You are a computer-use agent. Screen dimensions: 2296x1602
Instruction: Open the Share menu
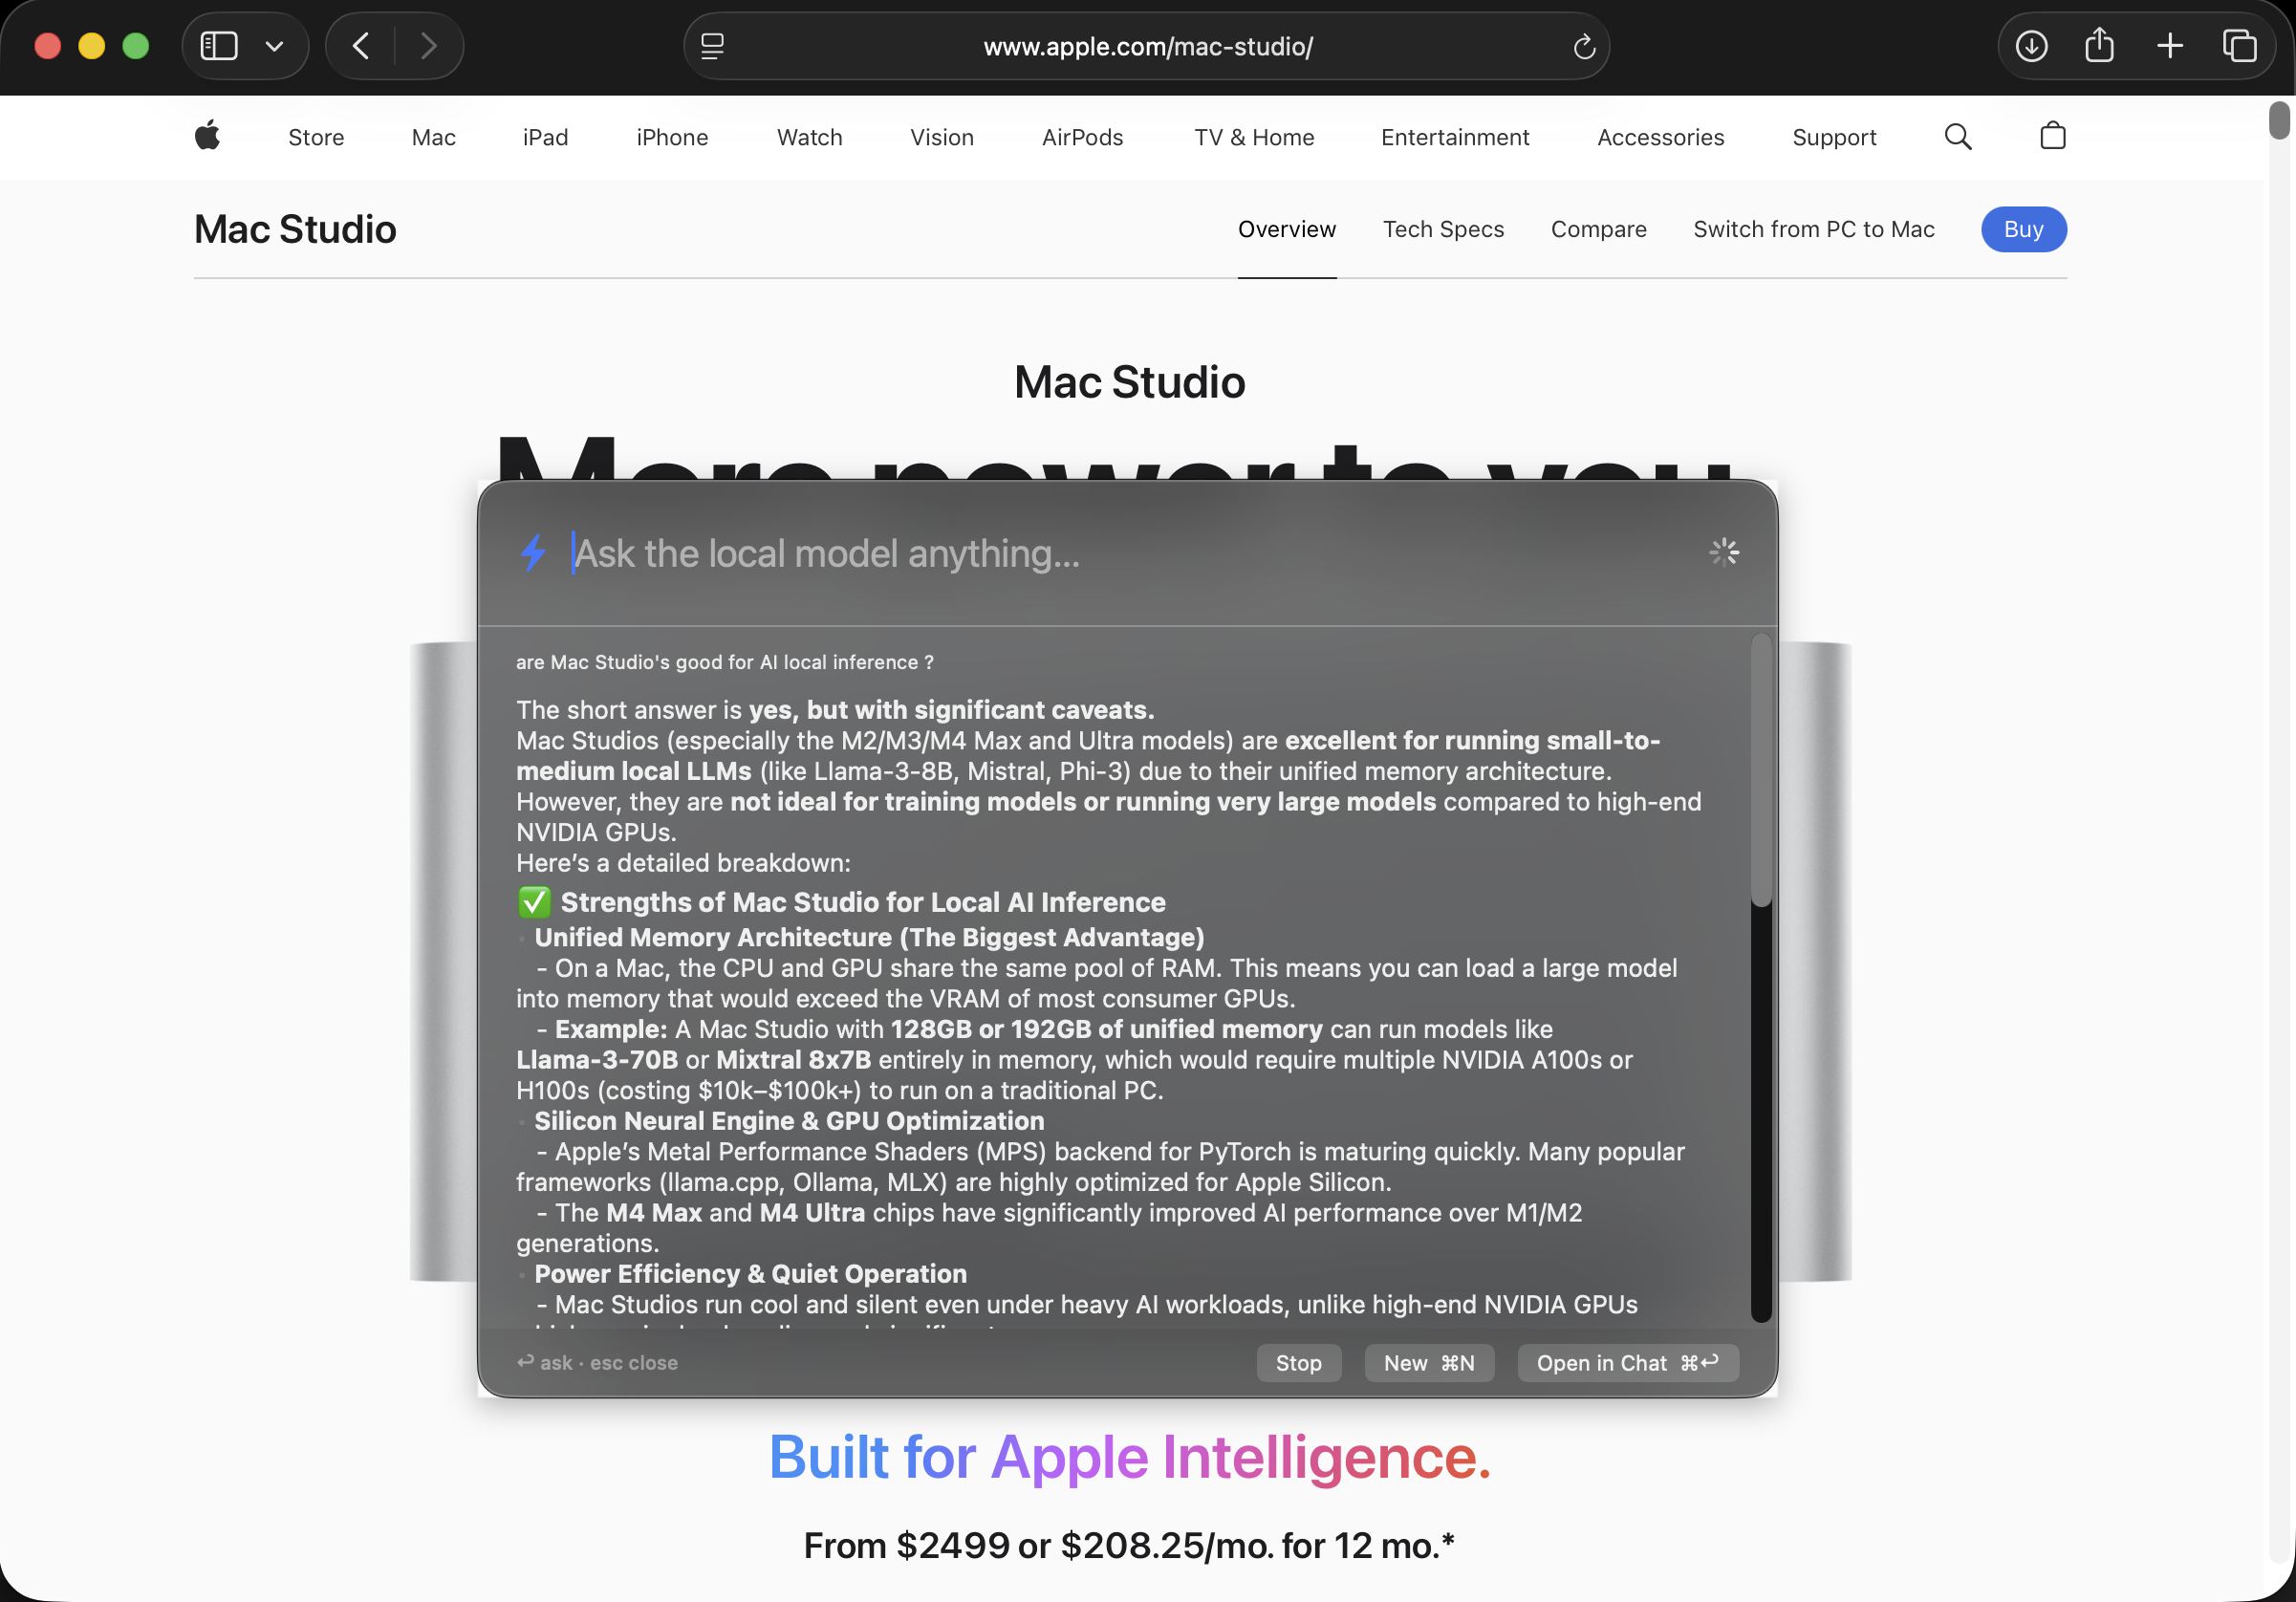coord(2099,46)
